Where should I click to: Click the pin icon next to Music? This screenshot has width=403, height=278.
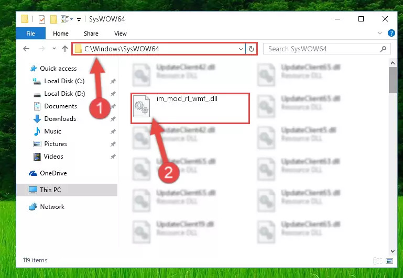[113, 132]
